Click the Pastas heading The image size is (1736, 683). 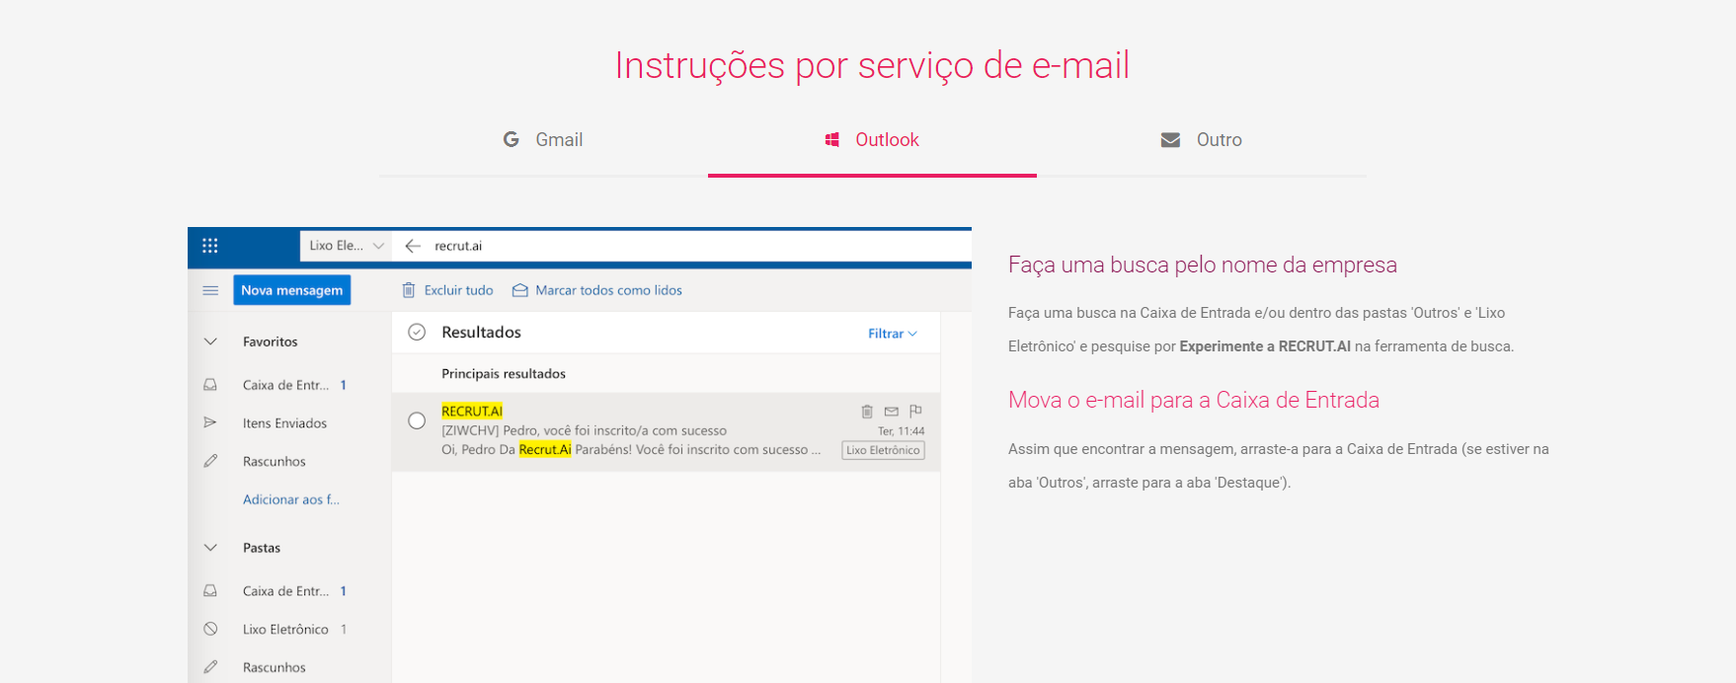[x=262, y=548]
